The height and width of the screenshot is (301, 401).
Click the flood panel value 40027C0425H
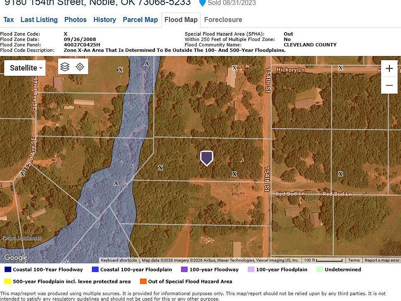click(82, 45)
